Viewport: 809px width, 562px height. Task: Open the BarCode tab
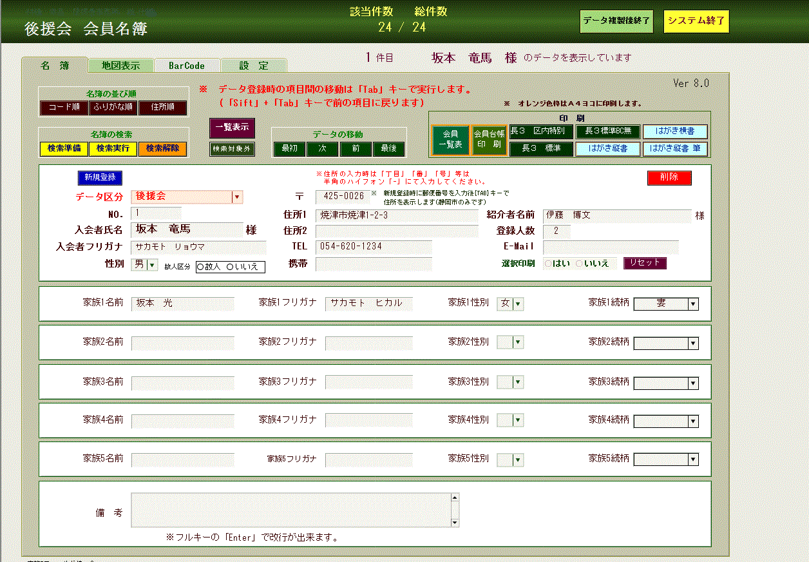click(187, 65)
